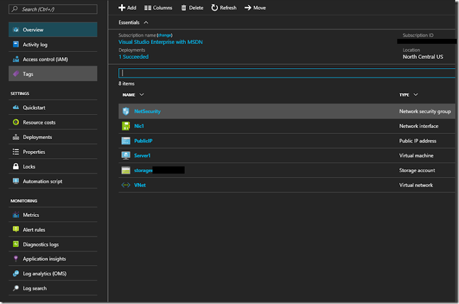The width and height of the screenshot is (459, 304).
Task: Click the NetSecurity shield icon
Action: tap(126, 111)
